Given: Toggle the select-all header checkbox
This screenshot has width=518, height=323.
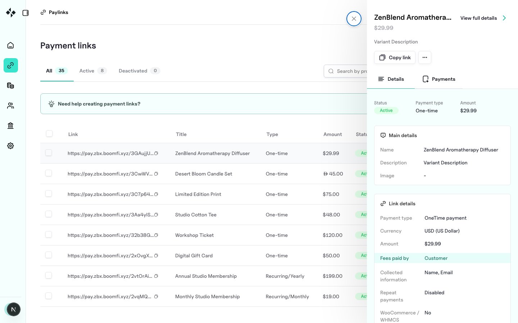Looking at the screenshot, I should point(49,134).
